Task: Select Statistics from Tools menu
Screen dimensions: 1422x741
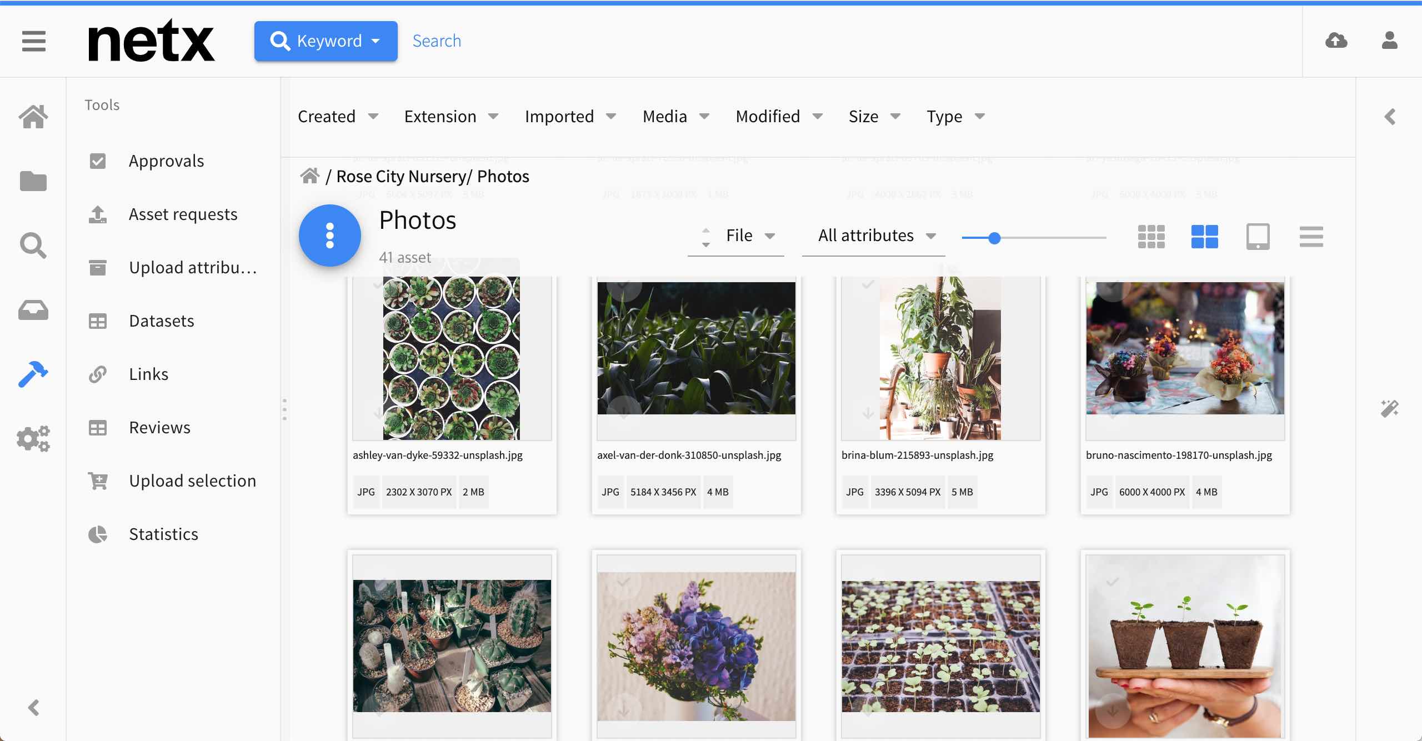Action: pos(163,534)
